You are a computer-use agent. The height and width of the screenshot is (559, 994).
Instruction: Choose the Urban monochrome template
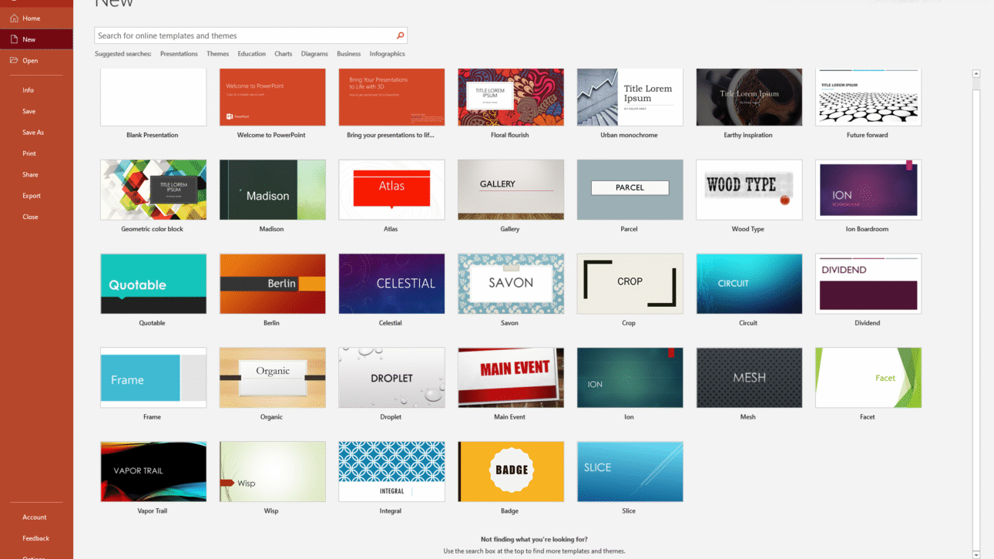tap(630, 97)
